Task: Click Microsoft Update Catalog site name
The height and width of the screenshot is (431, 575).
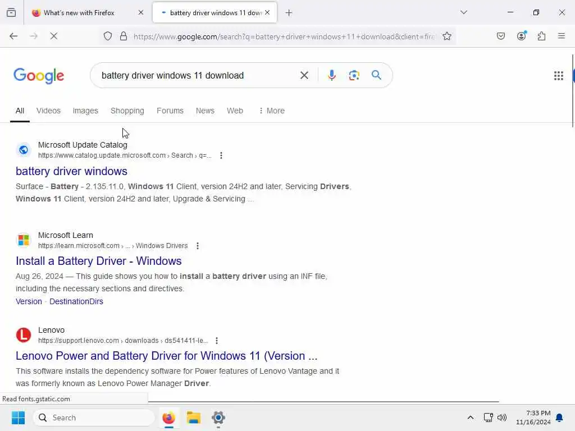Action: click(x=83, y=145)
